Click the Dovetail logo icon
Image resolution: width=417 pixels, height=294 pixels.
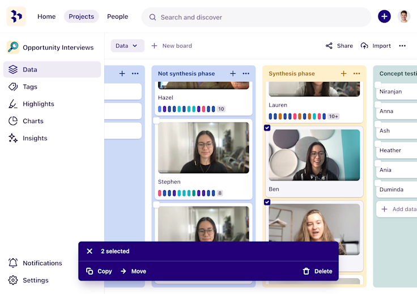click(x=16, y=16)
